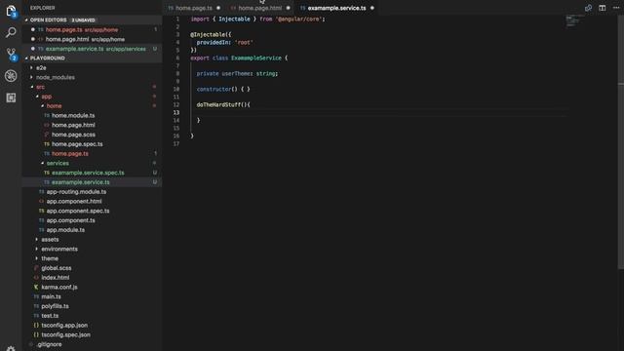Select the examample.service.ts tab
The image size is (624, 351).
coord(336,8)
